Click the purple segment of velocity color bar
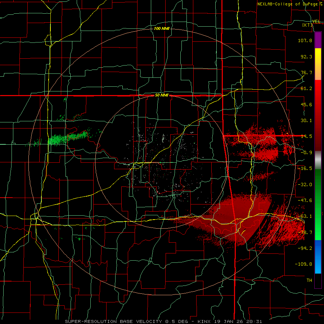 pos(318,40)
